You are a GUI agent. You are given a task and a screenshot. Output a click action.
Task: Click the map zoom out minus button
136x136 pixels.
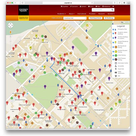coord(11,57)
